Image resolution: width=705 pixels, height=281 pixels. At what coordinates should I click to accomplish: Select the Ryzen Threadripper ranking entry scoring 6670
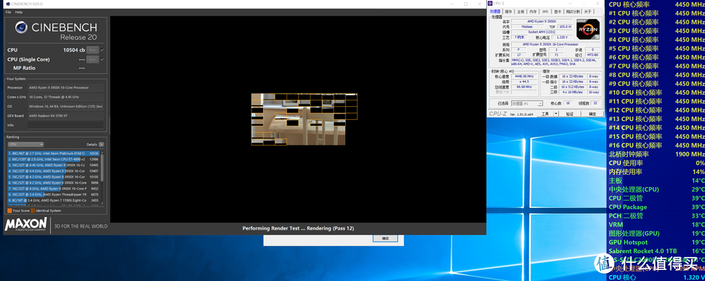(54, 194)
